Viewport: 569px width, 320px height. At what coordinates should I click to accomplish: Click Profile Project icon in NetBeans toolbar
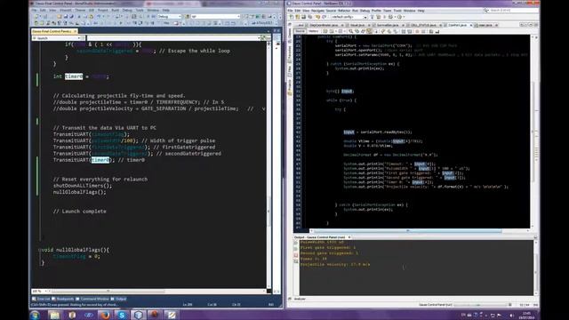(x=399, y=17)
